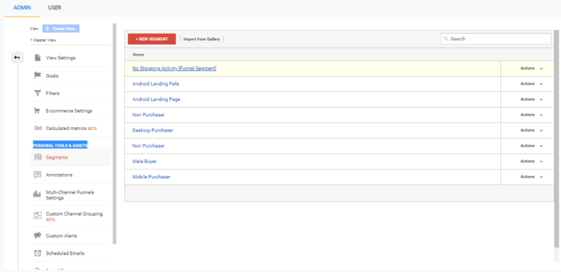Open Filters in sidebar
This screenshot has height=272, width=561.
coord(53,94)
